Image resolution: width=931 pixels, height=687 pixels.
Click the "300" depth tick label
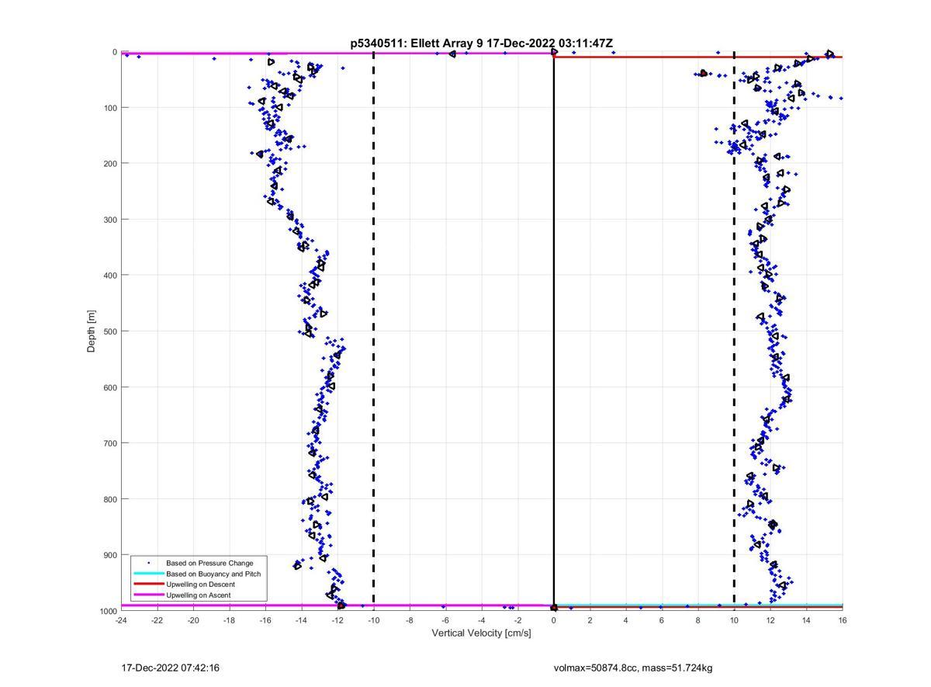coord(110,220)
